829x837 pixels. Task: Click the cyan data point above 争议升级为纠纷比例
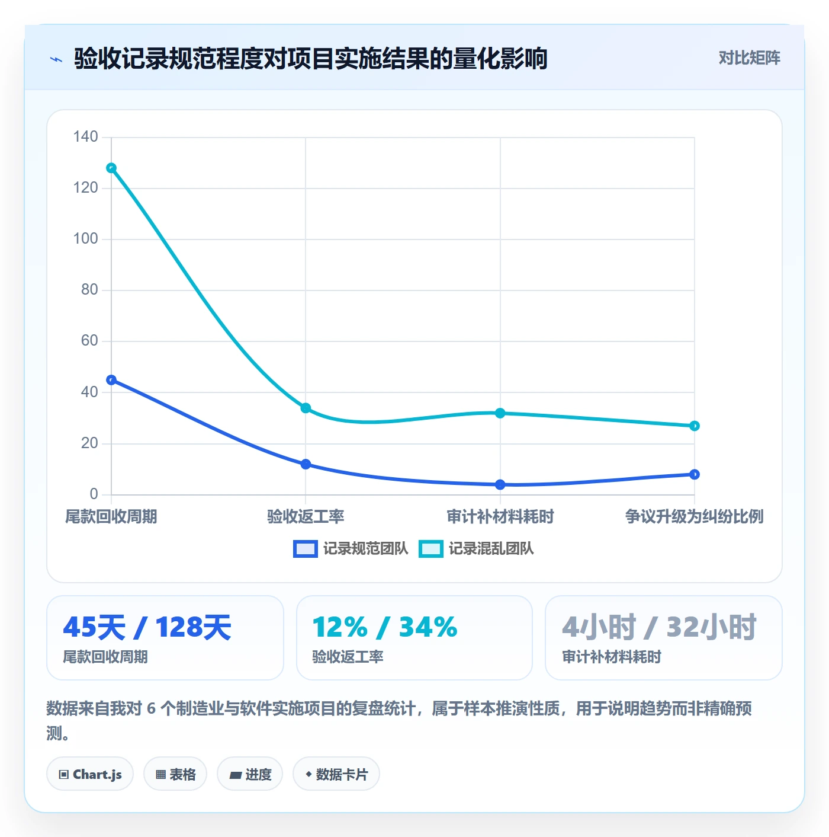pyautogui.click(x=695, y=426)
